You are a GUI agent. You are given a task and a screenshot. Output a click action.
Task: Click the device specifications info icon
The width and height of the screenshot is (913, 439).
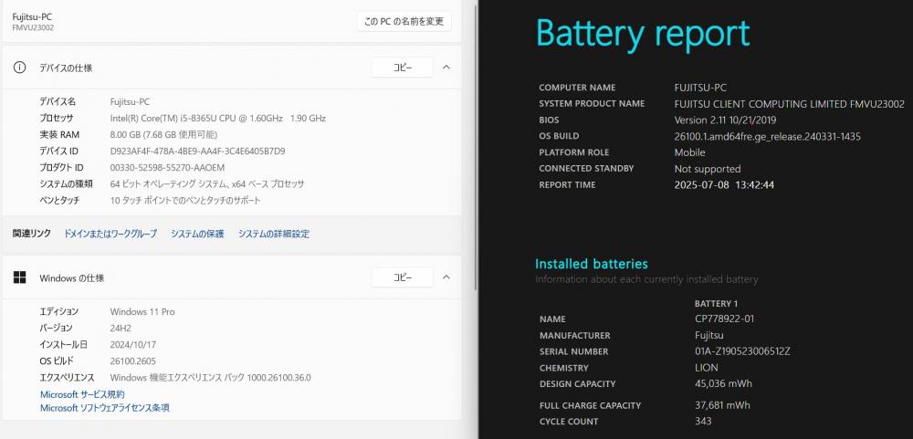(x=20, y=68)
